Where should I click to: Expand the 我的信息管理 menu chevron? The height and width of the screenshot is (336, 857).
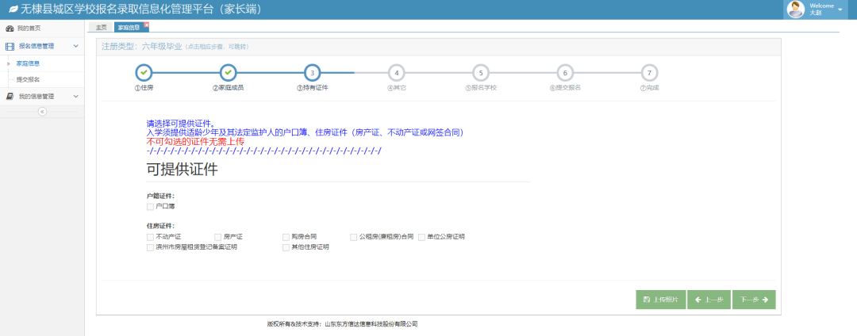(x=76, y=97)
